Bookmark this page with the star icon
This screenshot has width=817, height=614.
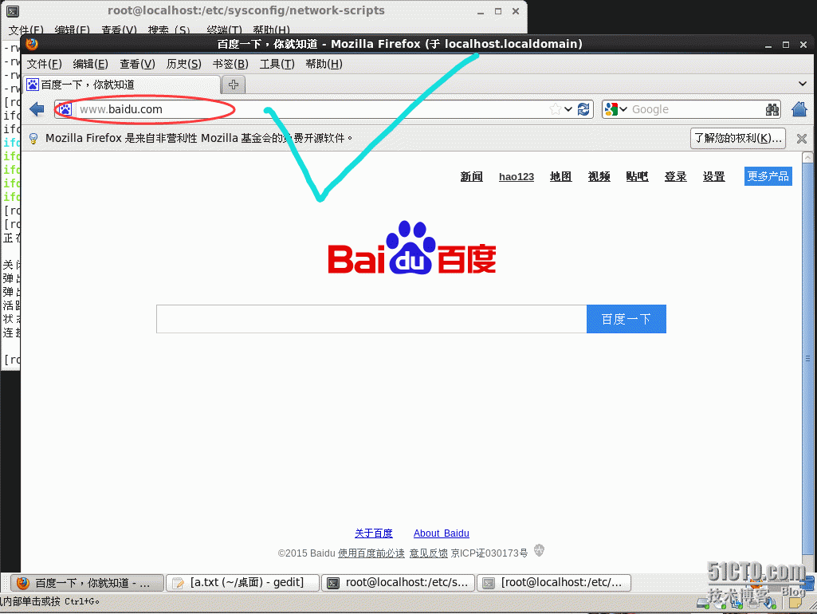(x=556, y=109)
